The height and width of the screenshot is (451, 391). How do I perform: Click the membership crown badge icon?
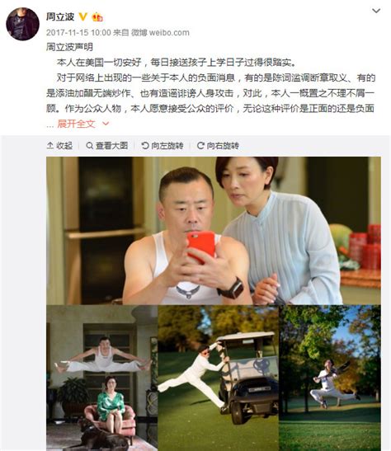coord(97,17)
